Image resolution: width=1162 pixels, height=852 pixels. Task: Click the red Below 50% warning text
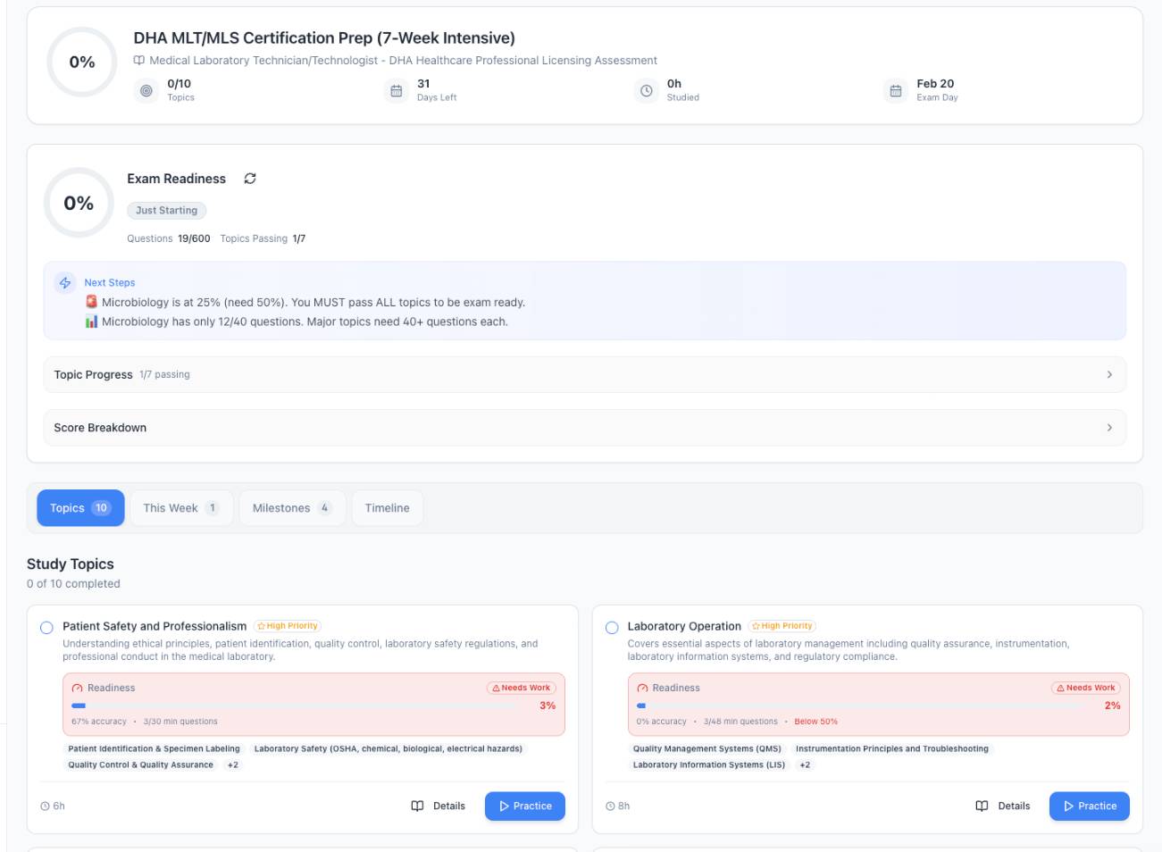pyautogui.click(x=816, y=722)
